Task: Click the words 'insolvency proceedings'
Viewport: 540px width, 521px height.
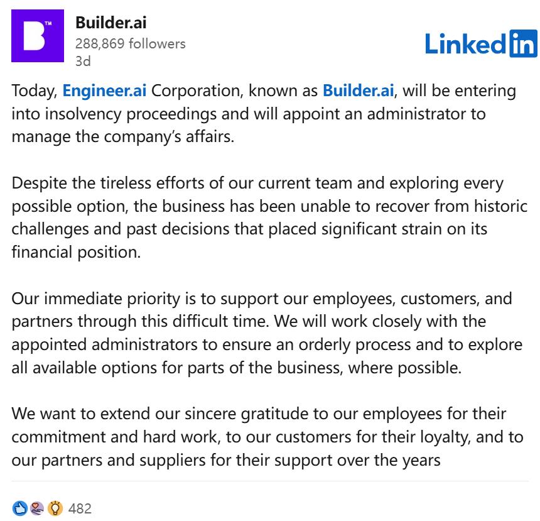Action: [135, 113]
